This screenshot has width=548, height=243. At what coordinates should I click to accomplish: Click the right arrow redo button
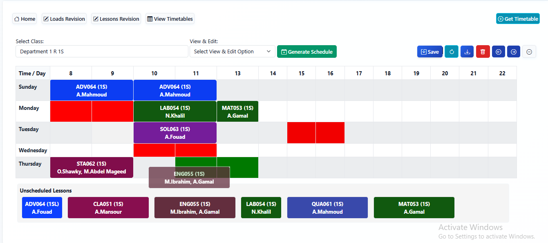[514, 52]
